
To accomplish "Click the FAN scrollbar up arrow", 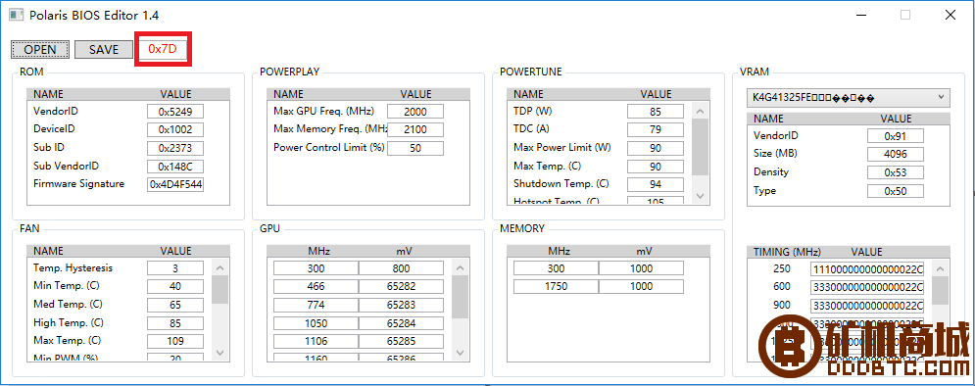I will (220, 267).
